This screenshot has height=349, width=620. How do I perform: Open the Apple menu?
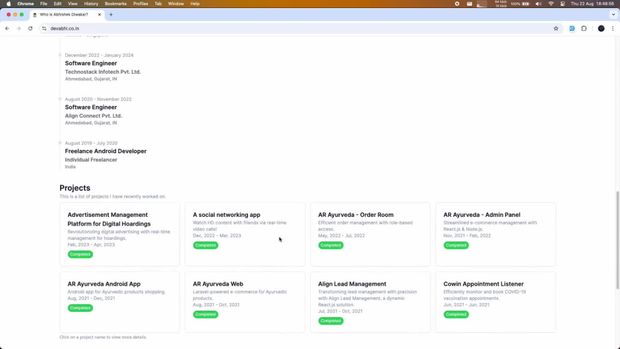click(9, 4)
